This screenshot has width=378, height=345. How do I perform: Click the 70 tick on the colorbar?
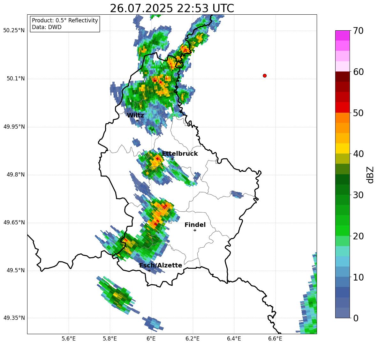tap(358, 31)
